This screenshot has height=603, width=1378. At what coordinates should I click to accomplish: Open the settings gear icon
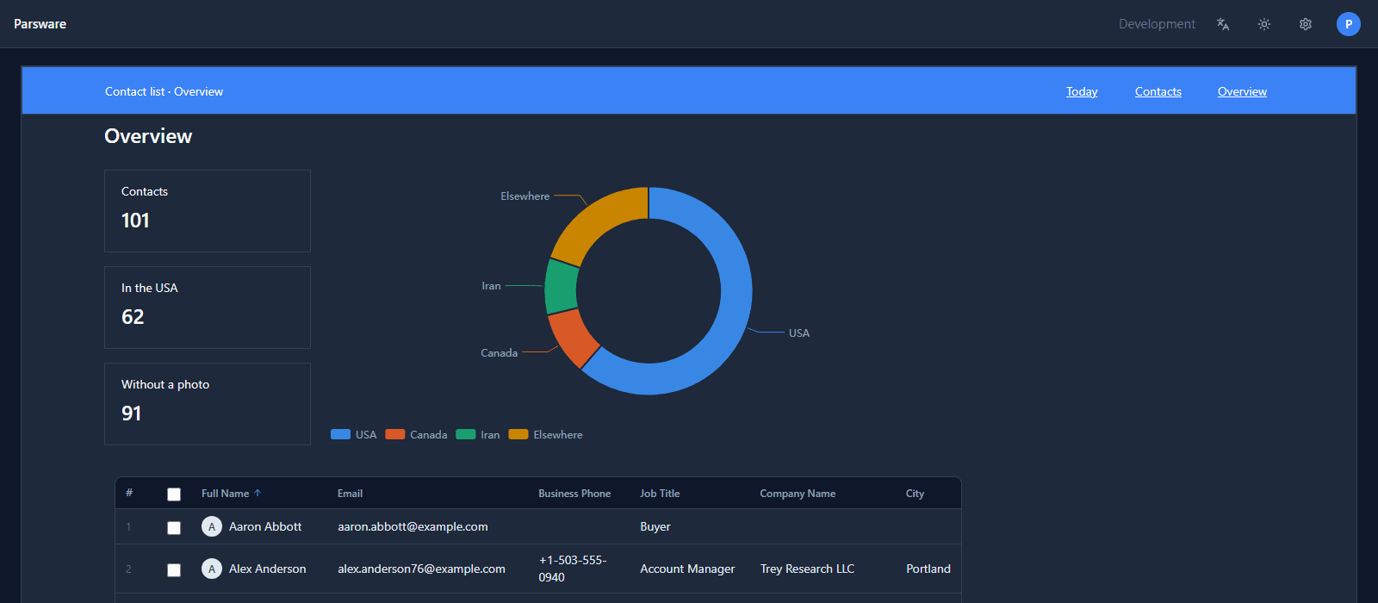click(1306, 24)
